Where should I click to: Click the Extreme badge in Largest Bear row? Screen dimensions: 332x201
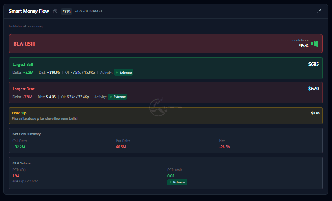click(x=118, y=97)
